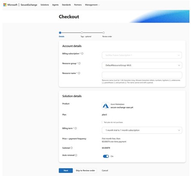Viewport: 191px width, 176px height.
Task: Show info for Resource name
Action: [x=79, y=73]
